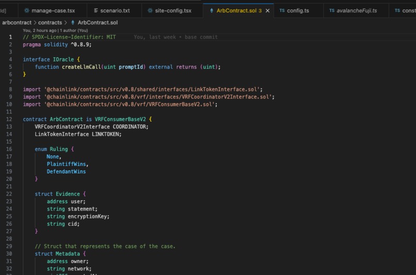
Task: Click the React icon on site-config.tsx tab
Action: [150, 11]
